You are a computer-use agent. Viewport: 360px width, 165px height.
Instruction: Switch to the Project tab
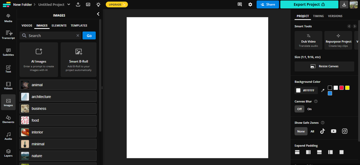pyautogui.click(x=303, y=16)
